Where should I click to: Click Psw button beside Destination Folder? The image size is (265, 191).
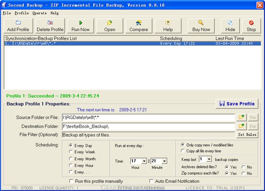(x=253, y=126)
